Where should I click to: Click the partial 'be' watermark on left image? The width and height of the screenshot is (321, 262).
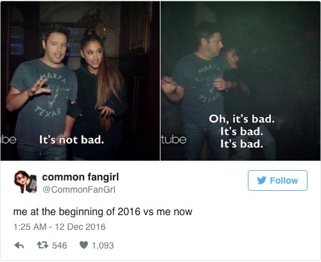click(x=8, y=139)
